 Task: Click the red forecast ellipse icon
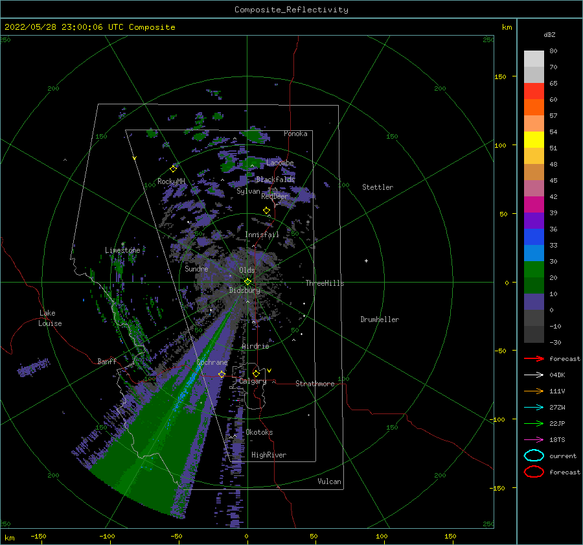pyautogui.click(x=534, y=472)
